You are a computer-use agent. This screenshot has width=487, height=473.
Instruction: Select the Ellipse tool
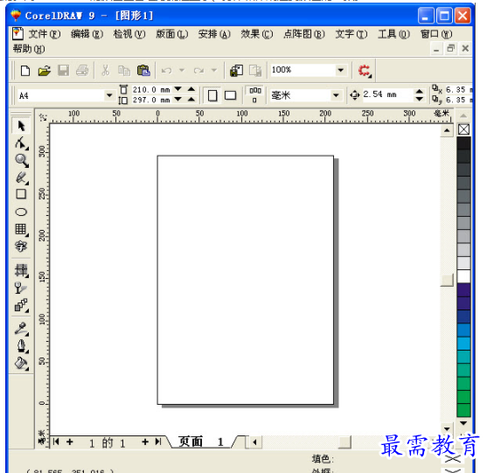click(x=21, y=212)
